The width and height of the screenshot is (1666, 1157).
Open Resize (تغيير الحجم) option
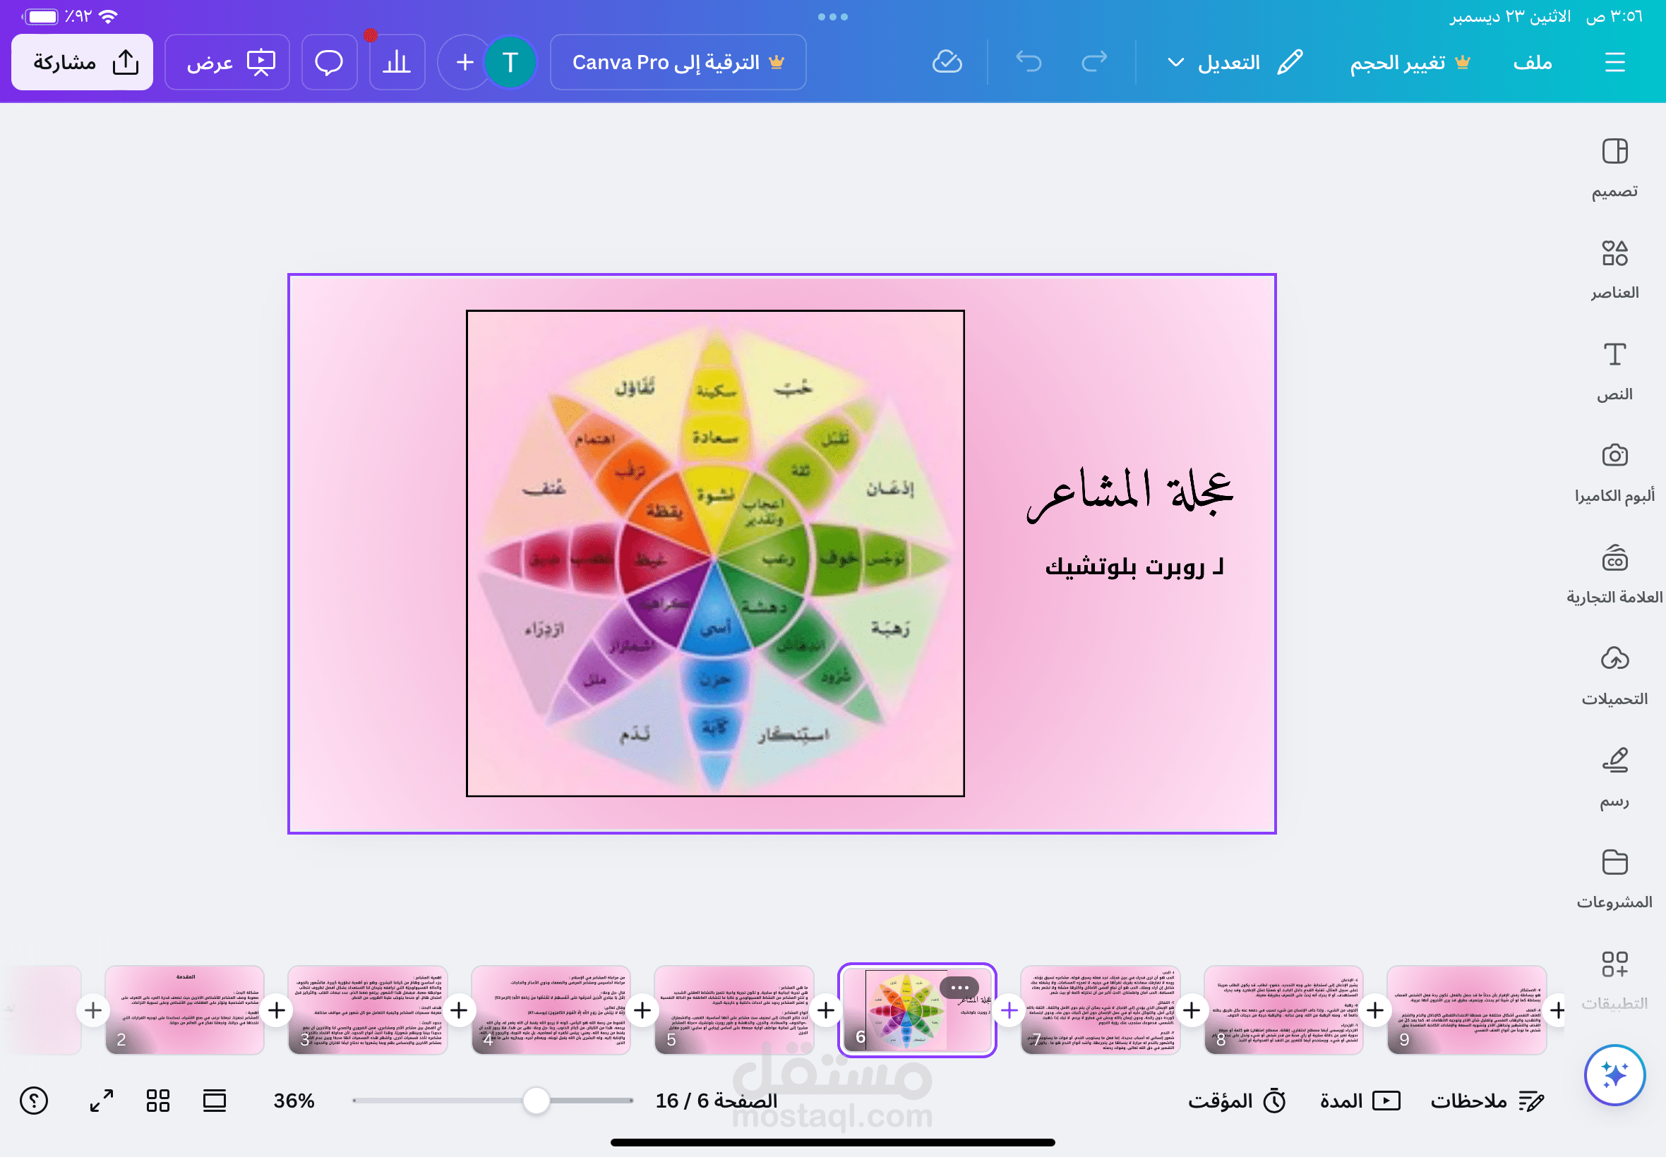[x=1409, y=62]
